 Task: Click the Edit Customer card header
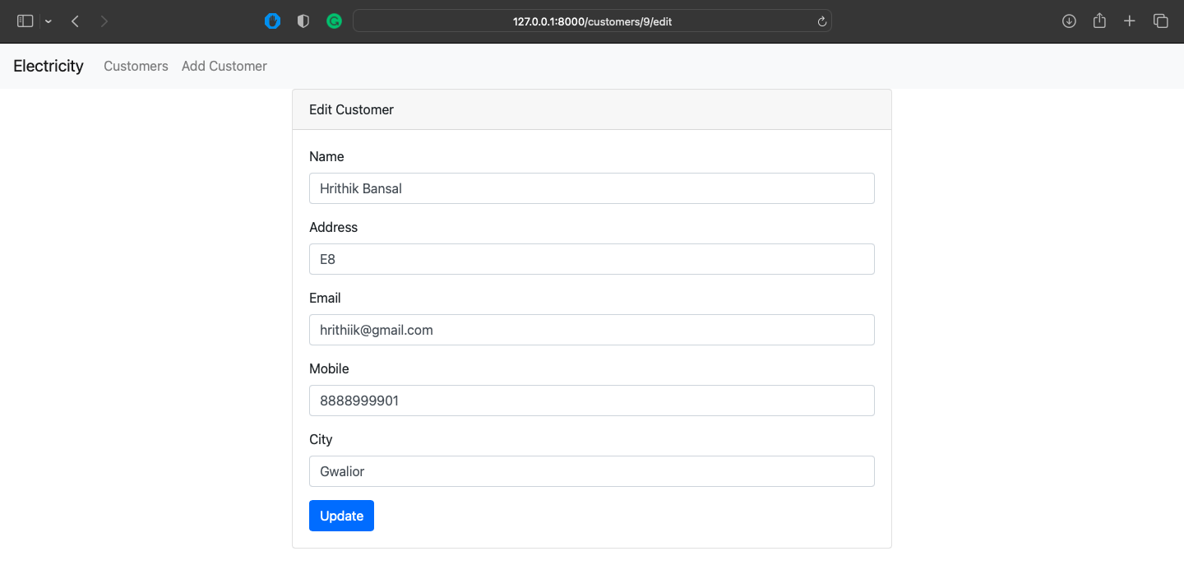[x=592, y=109]
